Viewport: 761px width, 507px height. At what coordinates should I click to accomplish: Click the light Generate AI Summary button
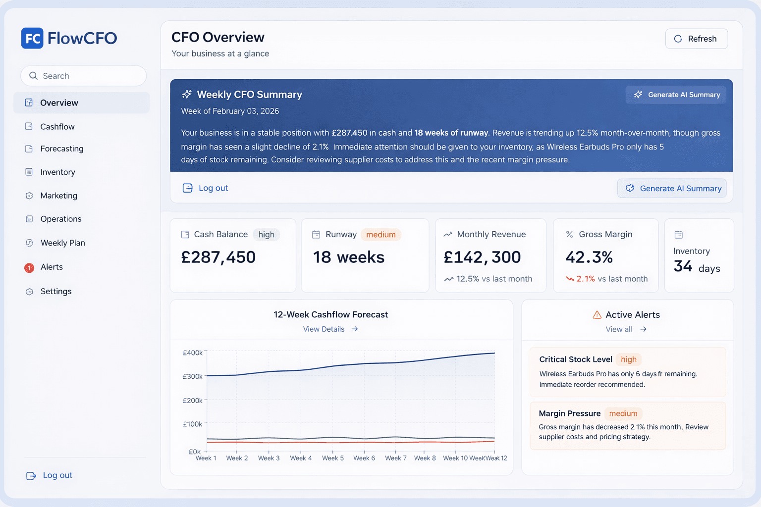(672, 188)
